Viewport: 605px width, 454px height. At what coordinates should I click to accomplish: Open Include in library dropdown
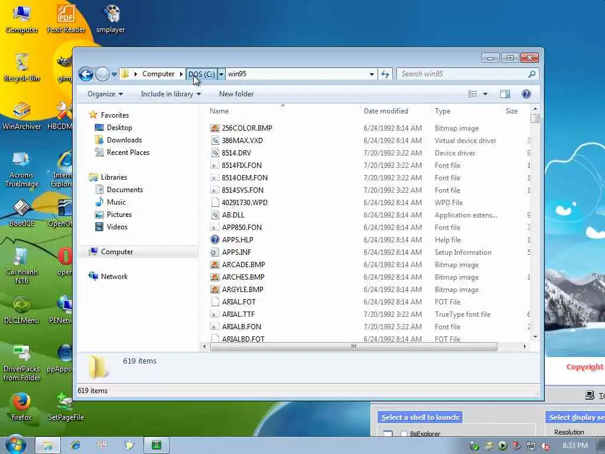click(171, 94)
